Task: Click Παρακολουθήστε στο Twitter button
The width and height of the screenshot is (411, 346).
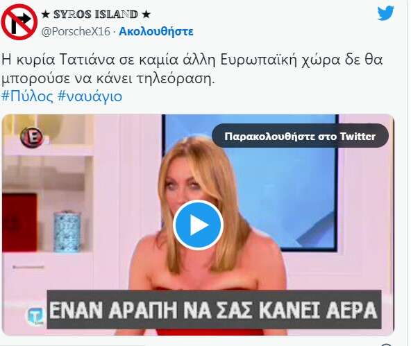Action: coord(300,137)
